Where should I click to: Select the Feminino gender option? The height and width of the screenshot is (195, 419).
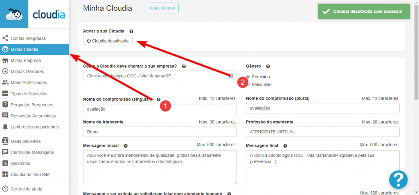point(248,77)
